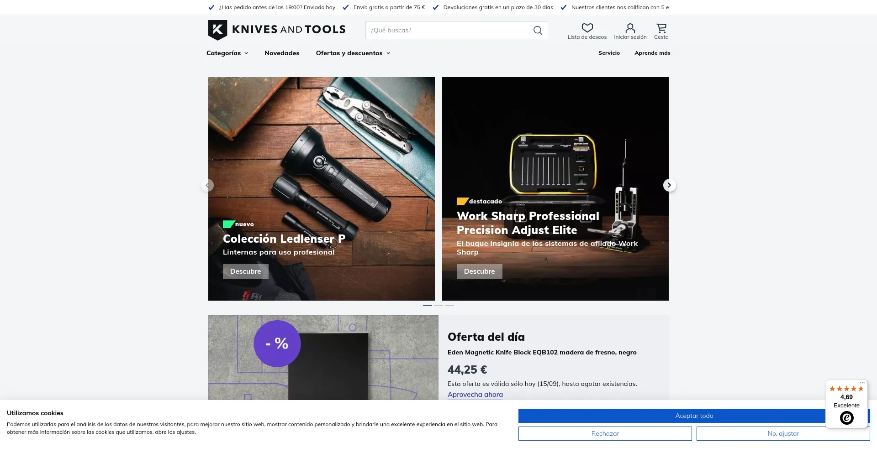Click the green nuevo tag

[238, 224]
